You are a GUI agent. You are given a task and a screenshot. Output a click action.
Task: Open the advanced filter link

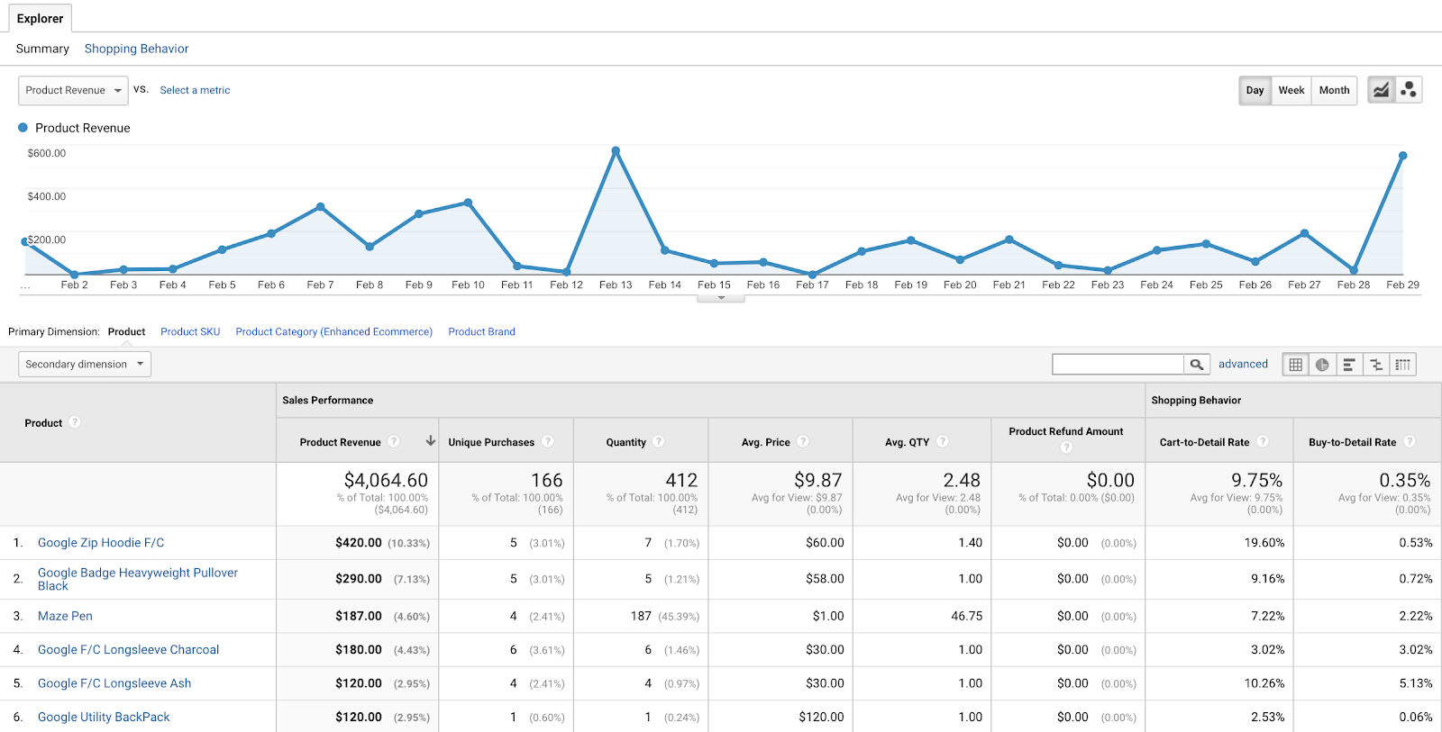(1243, 364)
